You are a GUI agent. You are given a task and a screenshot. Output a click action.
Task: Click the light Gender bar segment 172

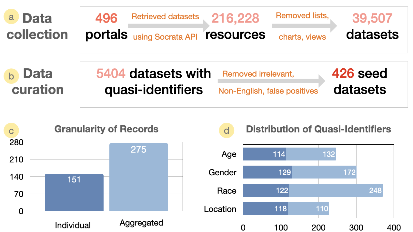[x=324, y=172]
